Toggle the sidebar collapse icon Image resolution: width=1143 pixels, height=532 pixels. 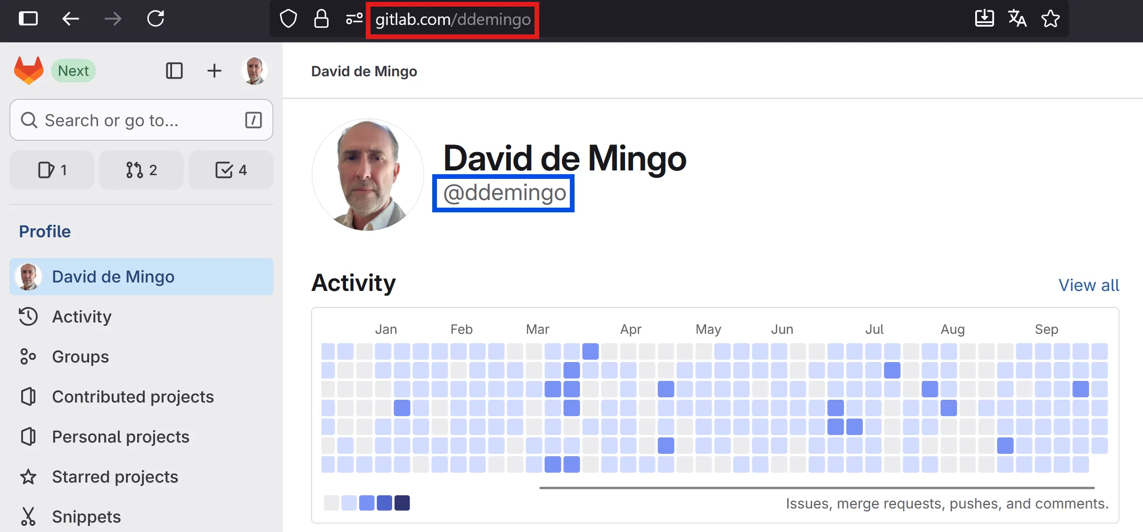click(x=174, y=71)
